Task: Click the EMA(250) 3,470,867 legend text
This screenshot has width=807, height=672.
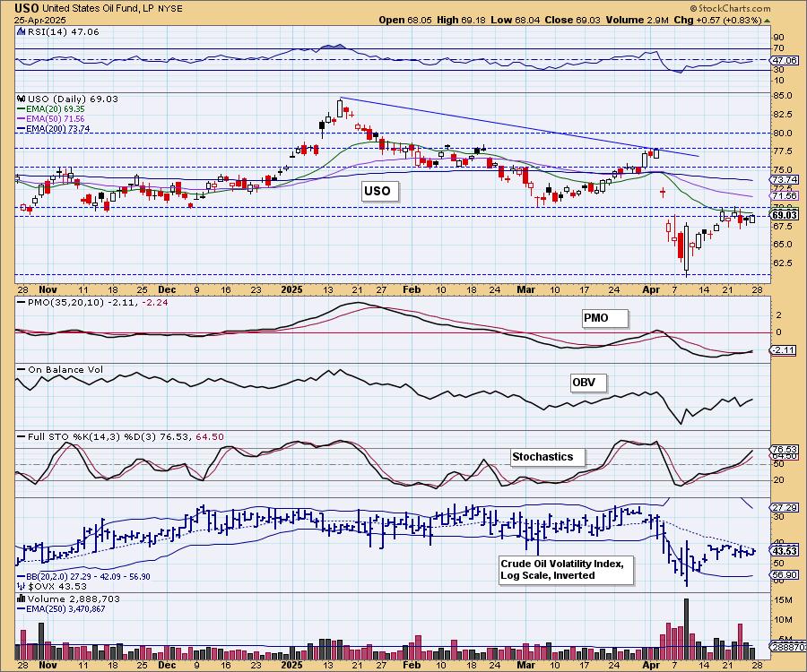Action: point(65,608)
